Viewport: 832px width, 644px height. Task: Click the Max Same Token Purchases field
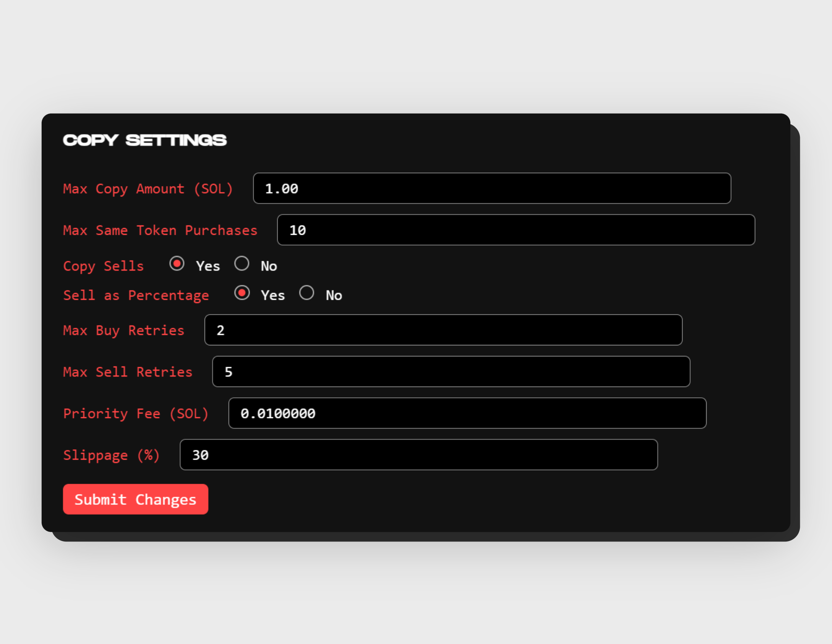click(516, 230)
